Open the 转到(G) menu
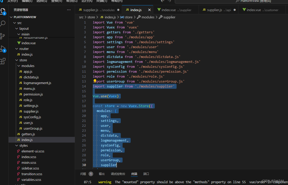288x185 pixels. point(72,1)
